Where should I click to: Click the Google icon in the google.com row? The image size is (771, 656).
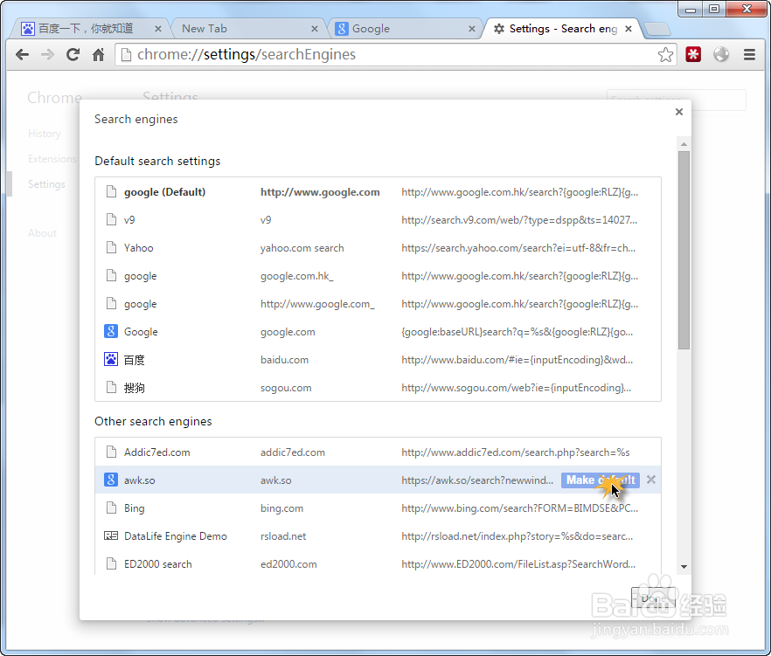[111, 332]
